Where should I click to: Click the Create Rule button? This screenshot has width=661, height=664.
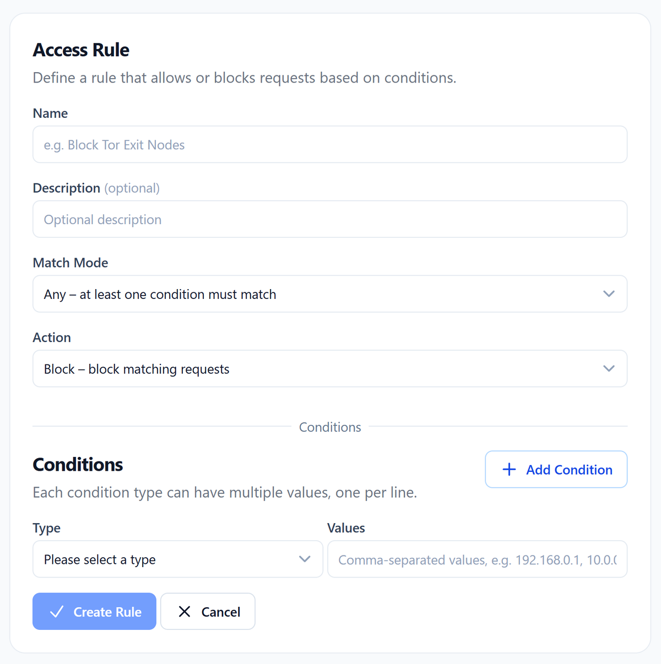tap(94, 611)
